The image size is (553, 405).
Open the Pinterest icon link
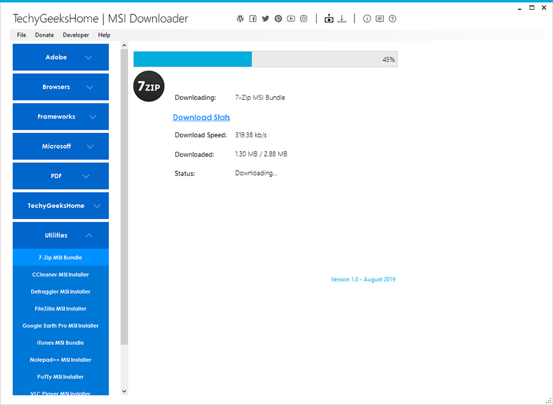278,19
